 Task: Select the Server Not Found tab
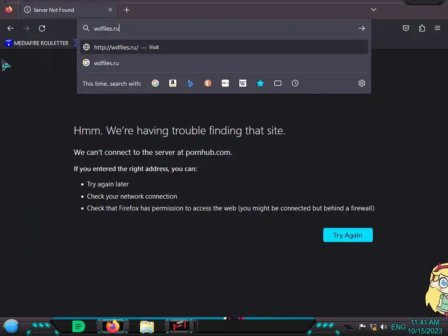69,10
